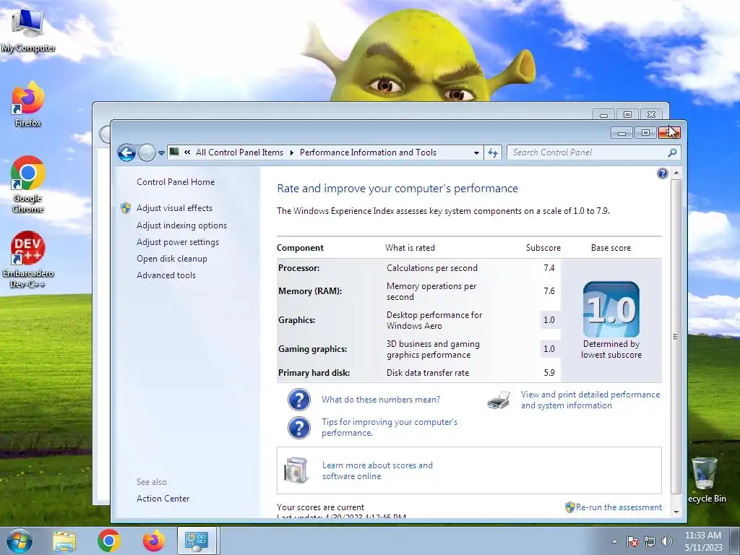Click the search magnifier icon
This screenshot has width=740, height=555.
pyautogui.click(x=672, y=152)
